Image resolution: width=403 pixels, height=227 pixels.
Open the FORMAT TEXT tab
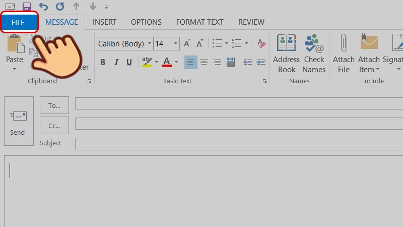coord(199,22)
